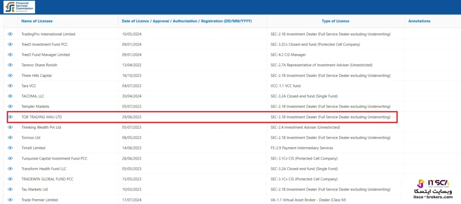Viewport: 461px width, 204px height.
Task: Click date 17/07/2024 cell
Action: 132,200
